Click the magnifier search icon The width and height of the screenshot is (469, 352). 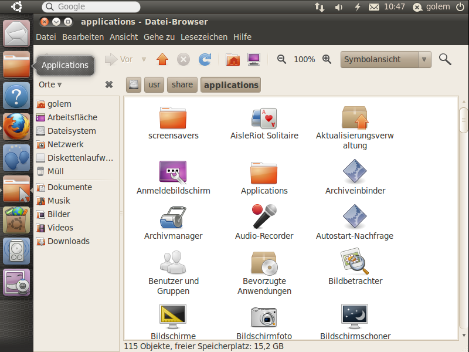click(446, 59)
